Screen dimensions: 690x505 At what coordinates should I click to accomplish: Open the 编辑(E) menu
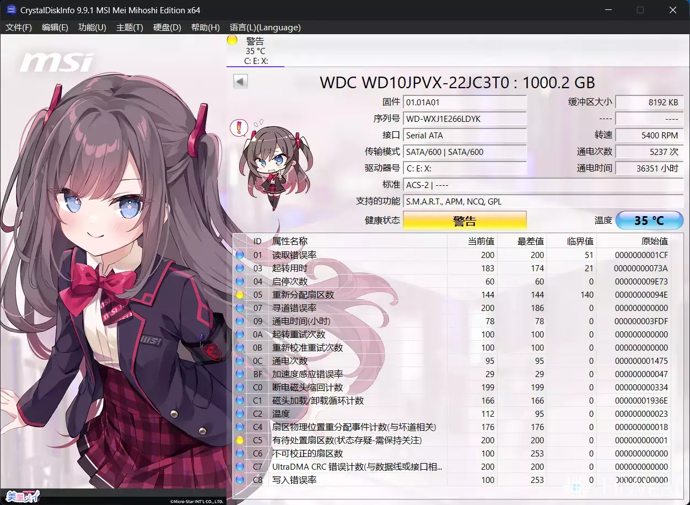pyautogui.click(x=55, y=28)
